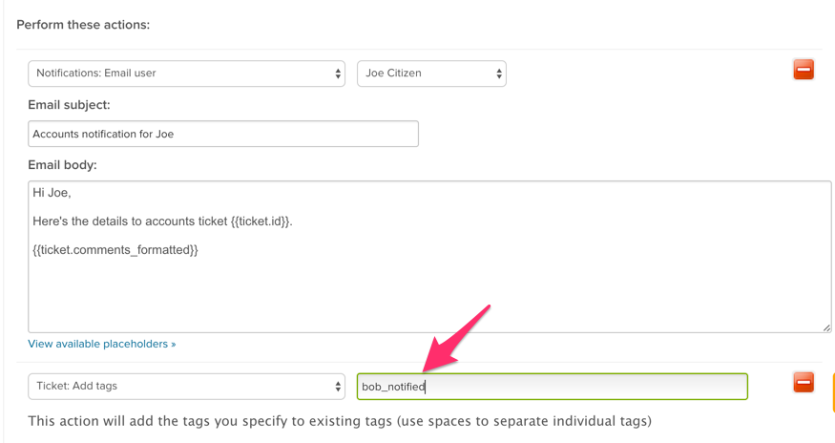Screen dimensions: 835x443
Task: Click the bob_notified tags input field
Action: pyautogui.click(x=553, y=387)
